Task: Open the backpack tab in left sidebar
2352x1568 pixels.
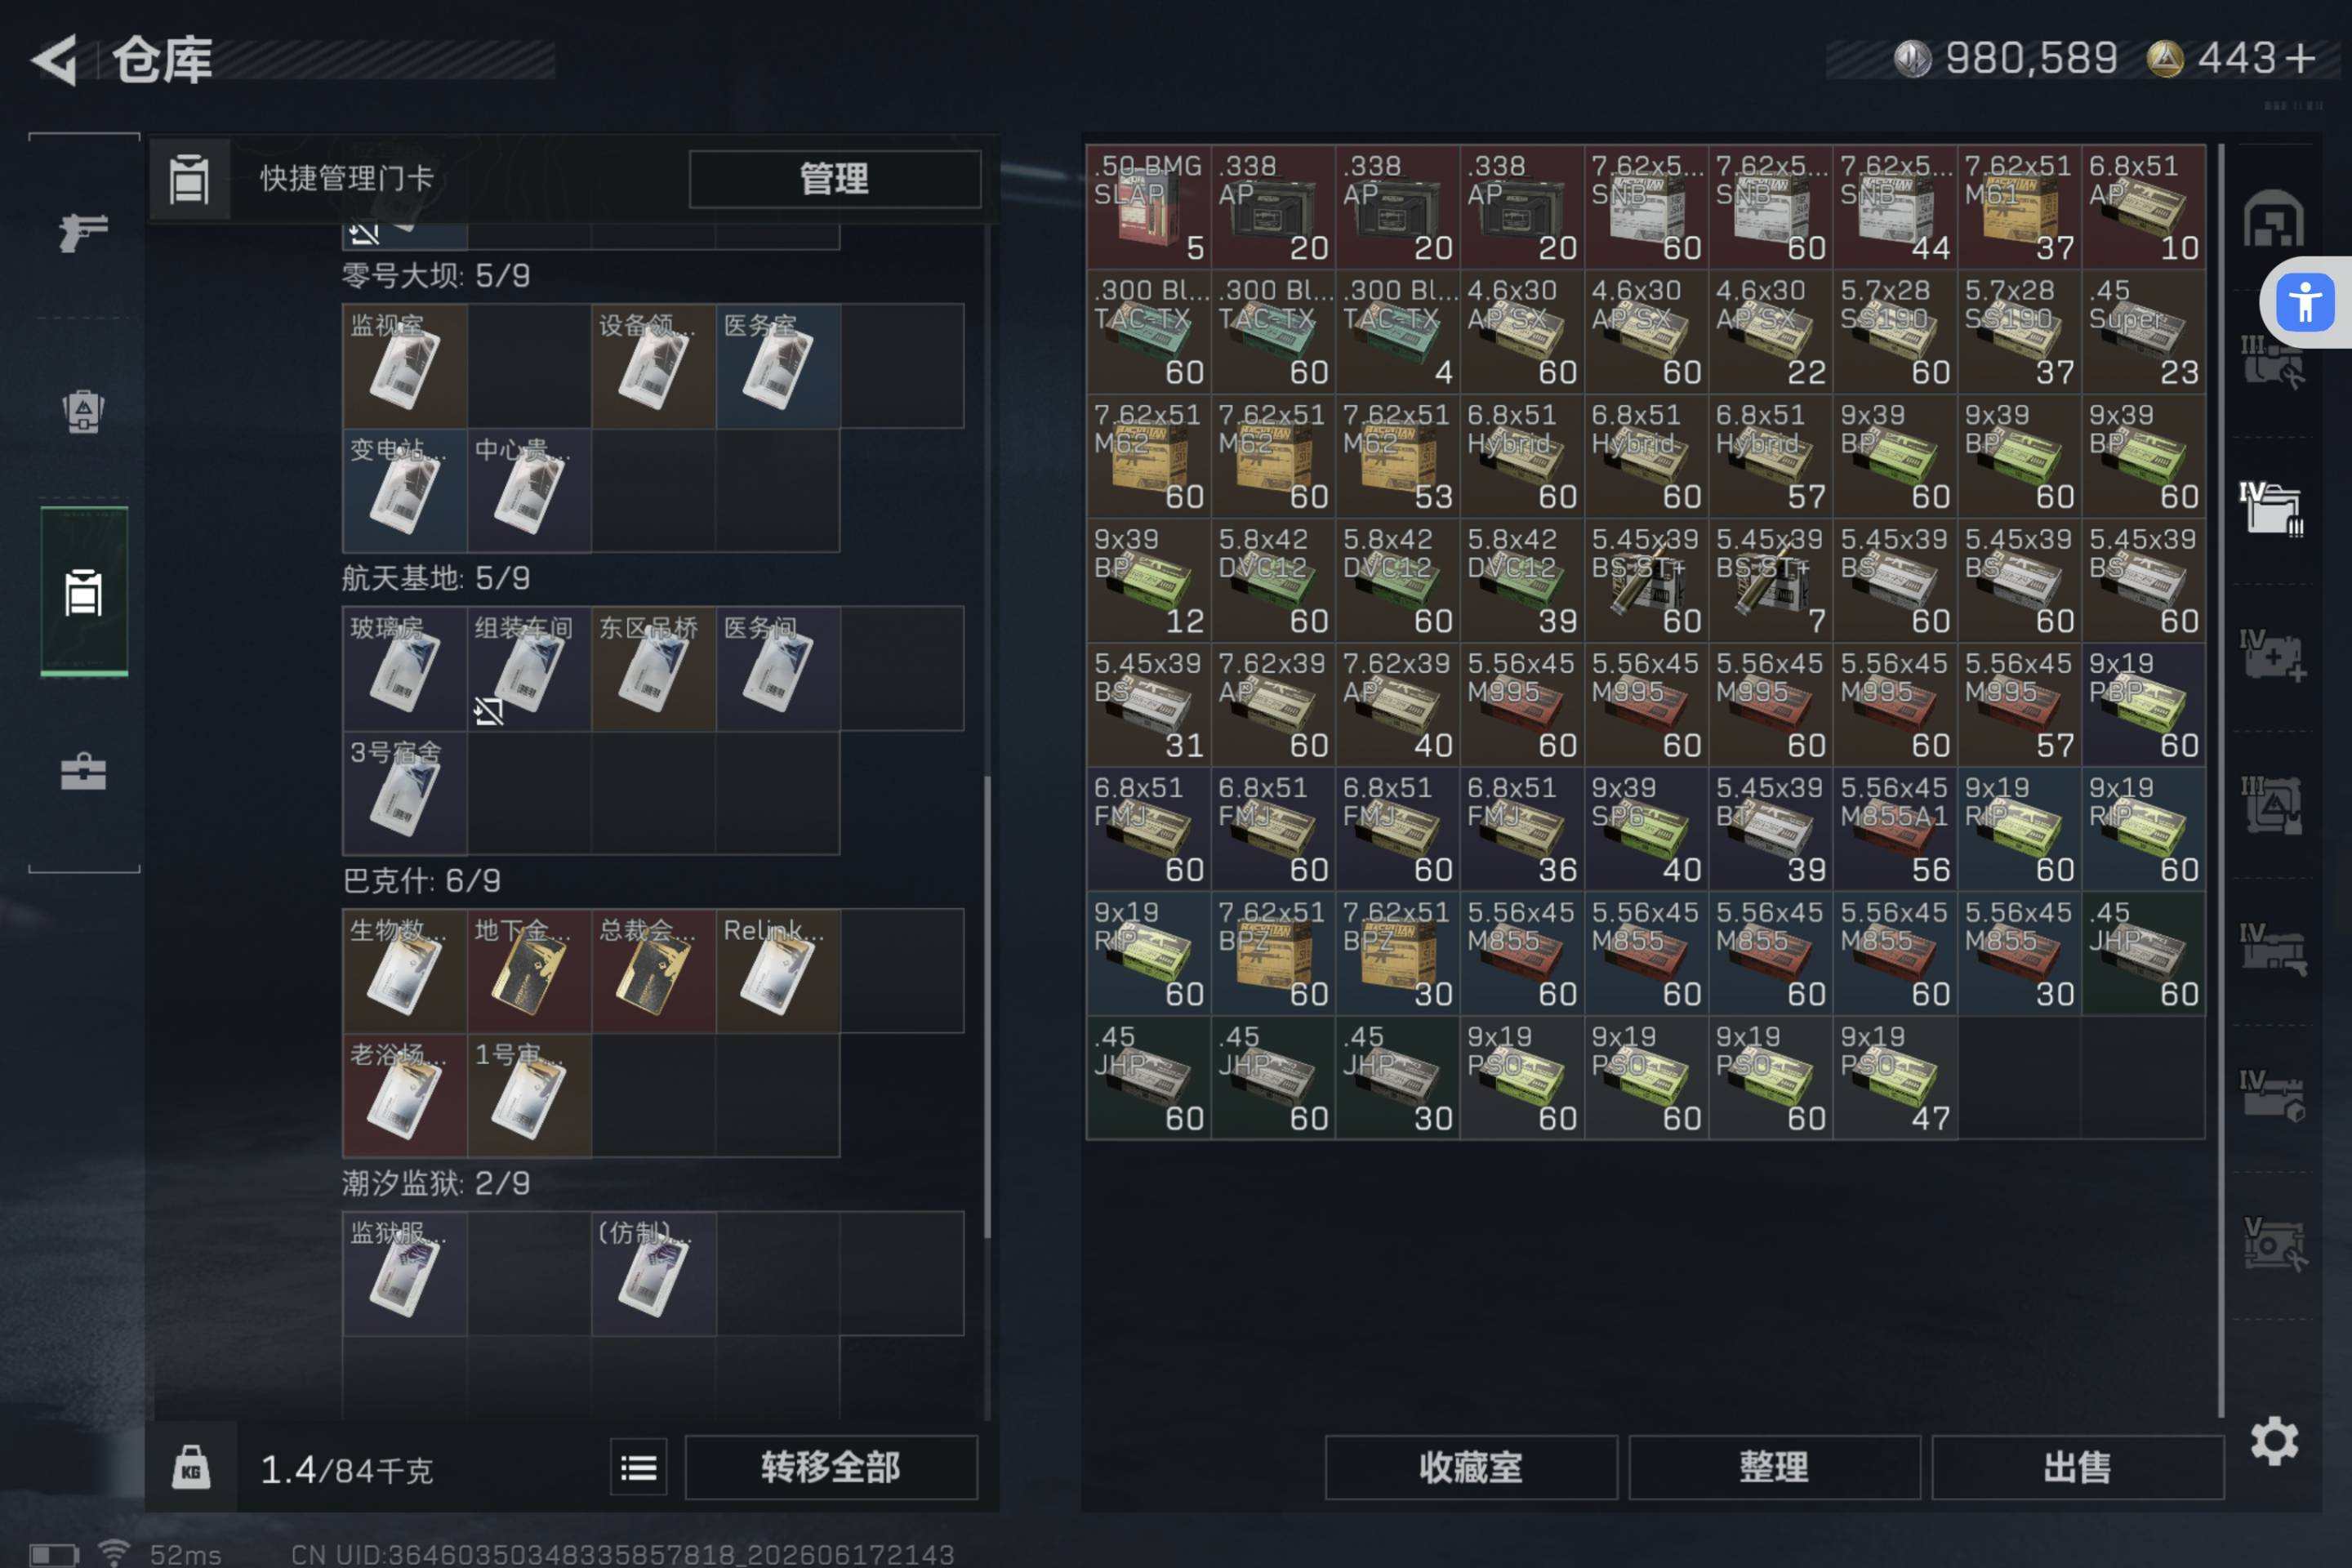Action: point(83,410)
